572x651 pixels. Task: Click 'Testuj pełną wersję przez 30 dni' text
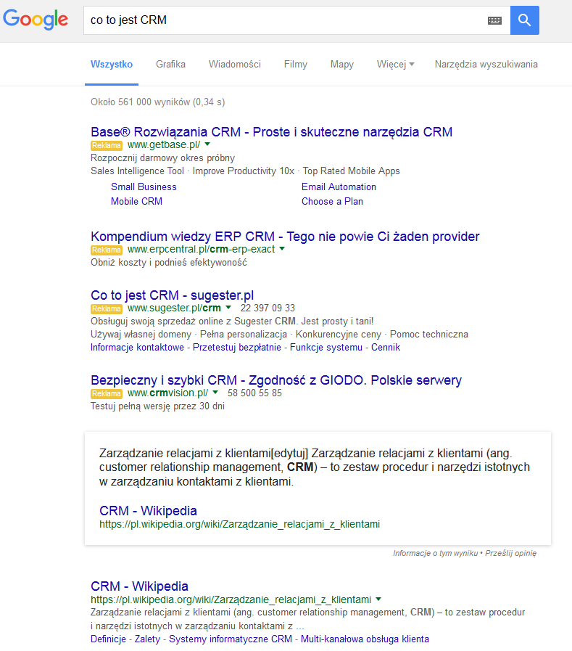[157, 406]
